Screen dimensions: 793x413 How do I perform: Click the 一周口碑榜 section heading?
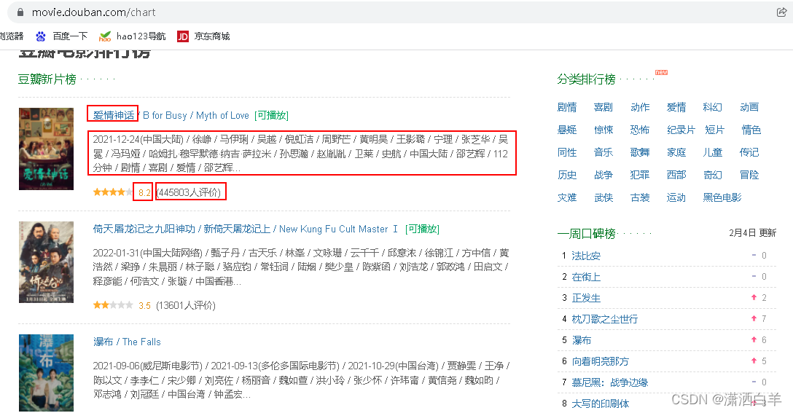click(x=587, y=234)
